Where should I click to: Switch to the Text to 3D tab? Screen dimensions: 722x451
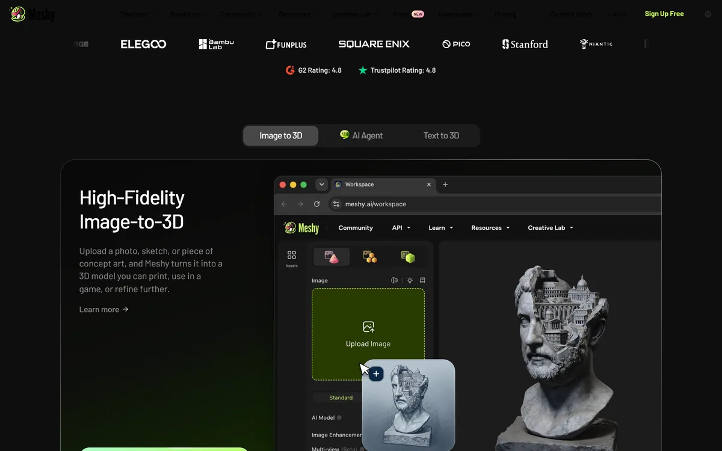tap(441, 136)
